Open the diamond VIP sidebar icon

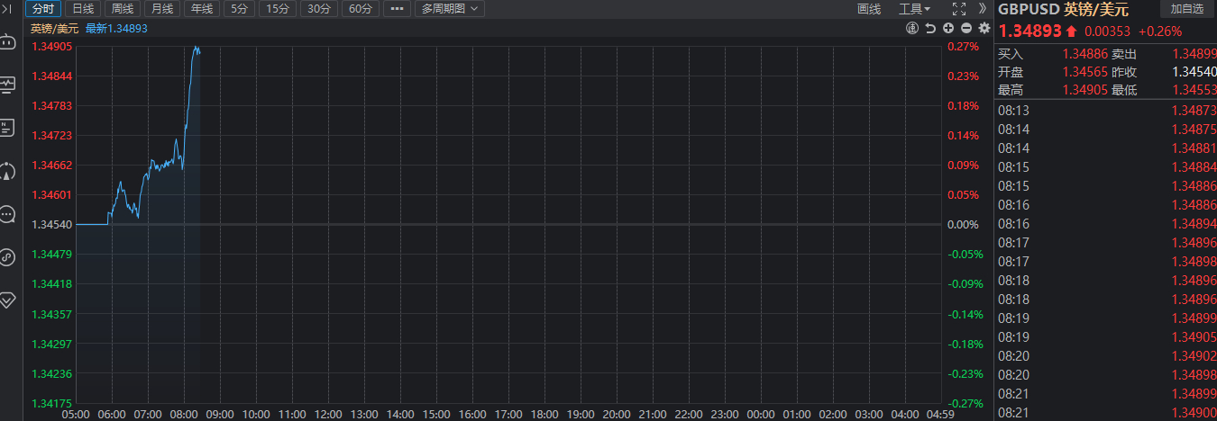pyautogui.click(x=7, y=300)
